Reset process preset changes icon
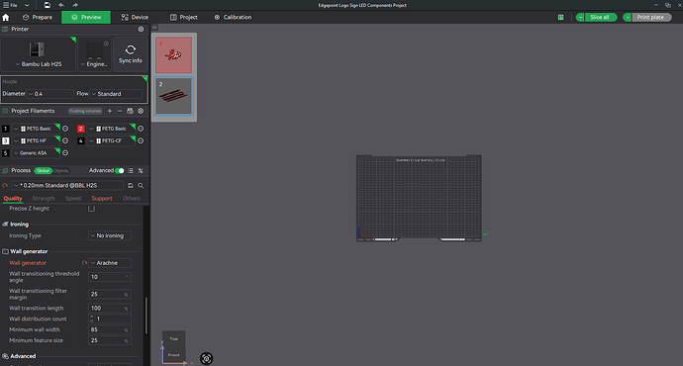Image resolution: width=683 pixels, height=366 pixels. (x=5, y=185)
